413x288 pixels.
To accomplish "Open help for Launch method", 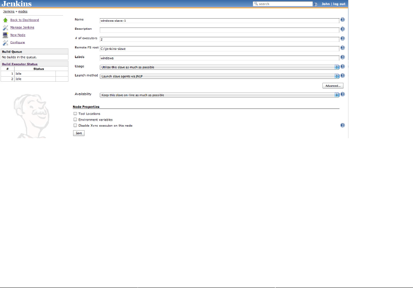I will coord(342,76).
